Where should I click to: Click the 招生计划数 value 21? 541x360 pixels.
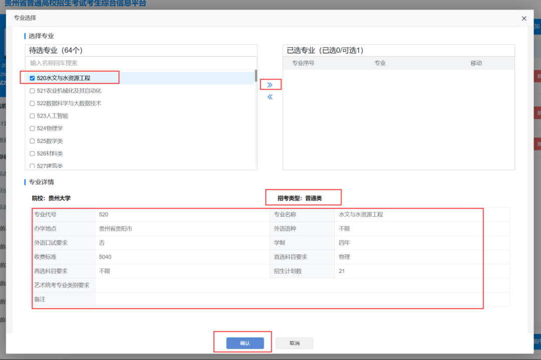coord(342,271)
